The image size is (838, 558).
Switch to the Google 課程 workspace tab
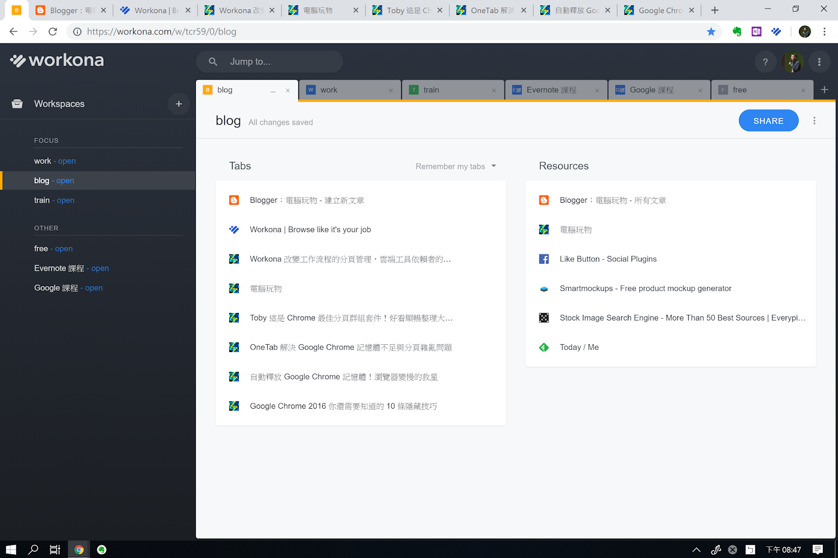[659, 90]
